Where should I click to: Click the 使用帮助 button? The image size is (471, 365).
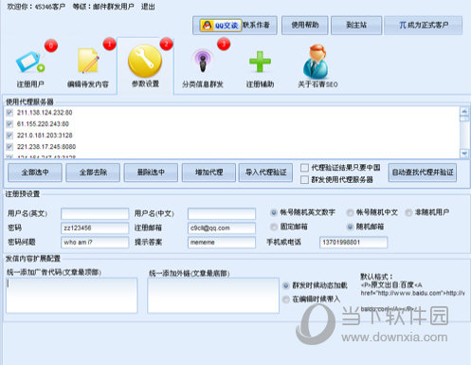pos(305,26)
